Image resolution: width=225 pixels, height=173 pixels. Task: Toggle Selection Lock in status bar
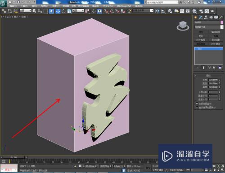click(x=75, y=166)
